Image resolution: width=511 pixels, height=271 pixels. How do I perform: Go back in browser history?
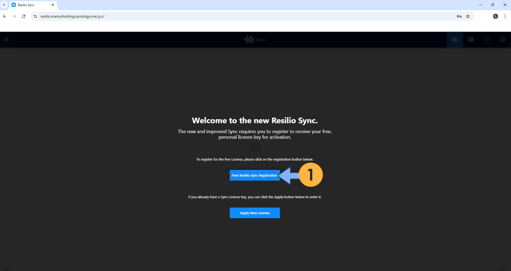point(5,16)
